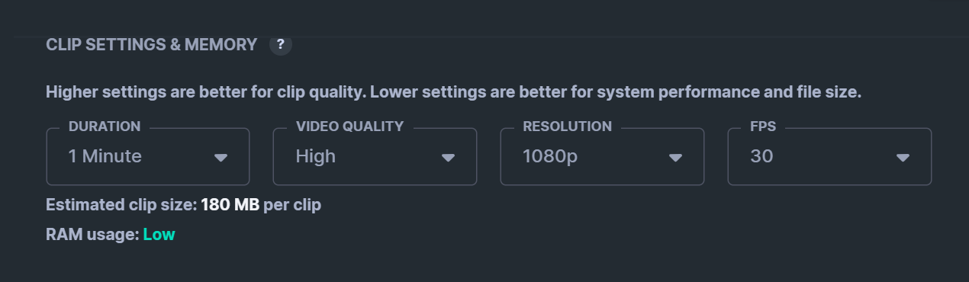Click the per clip text
This screenshot has width=969, height=282.
292,205
